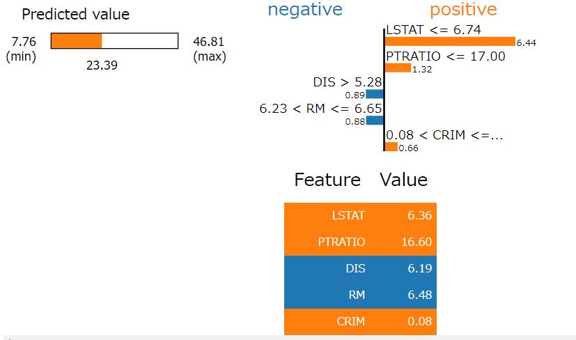Click the empty part of predicted value bar
Viewport: 576px width, 340px height.
pyautogui.click(x=139, y=41)
